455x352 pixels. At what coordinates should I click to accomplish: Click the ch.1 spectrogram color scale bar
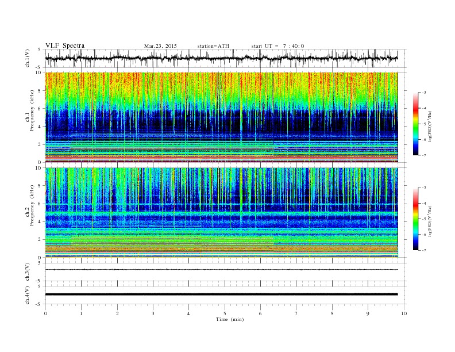[x=415, y=124]
